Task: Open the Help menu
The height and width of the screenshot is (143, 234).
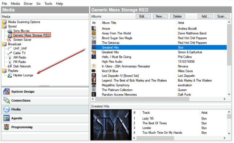Action: click(59, 4)
